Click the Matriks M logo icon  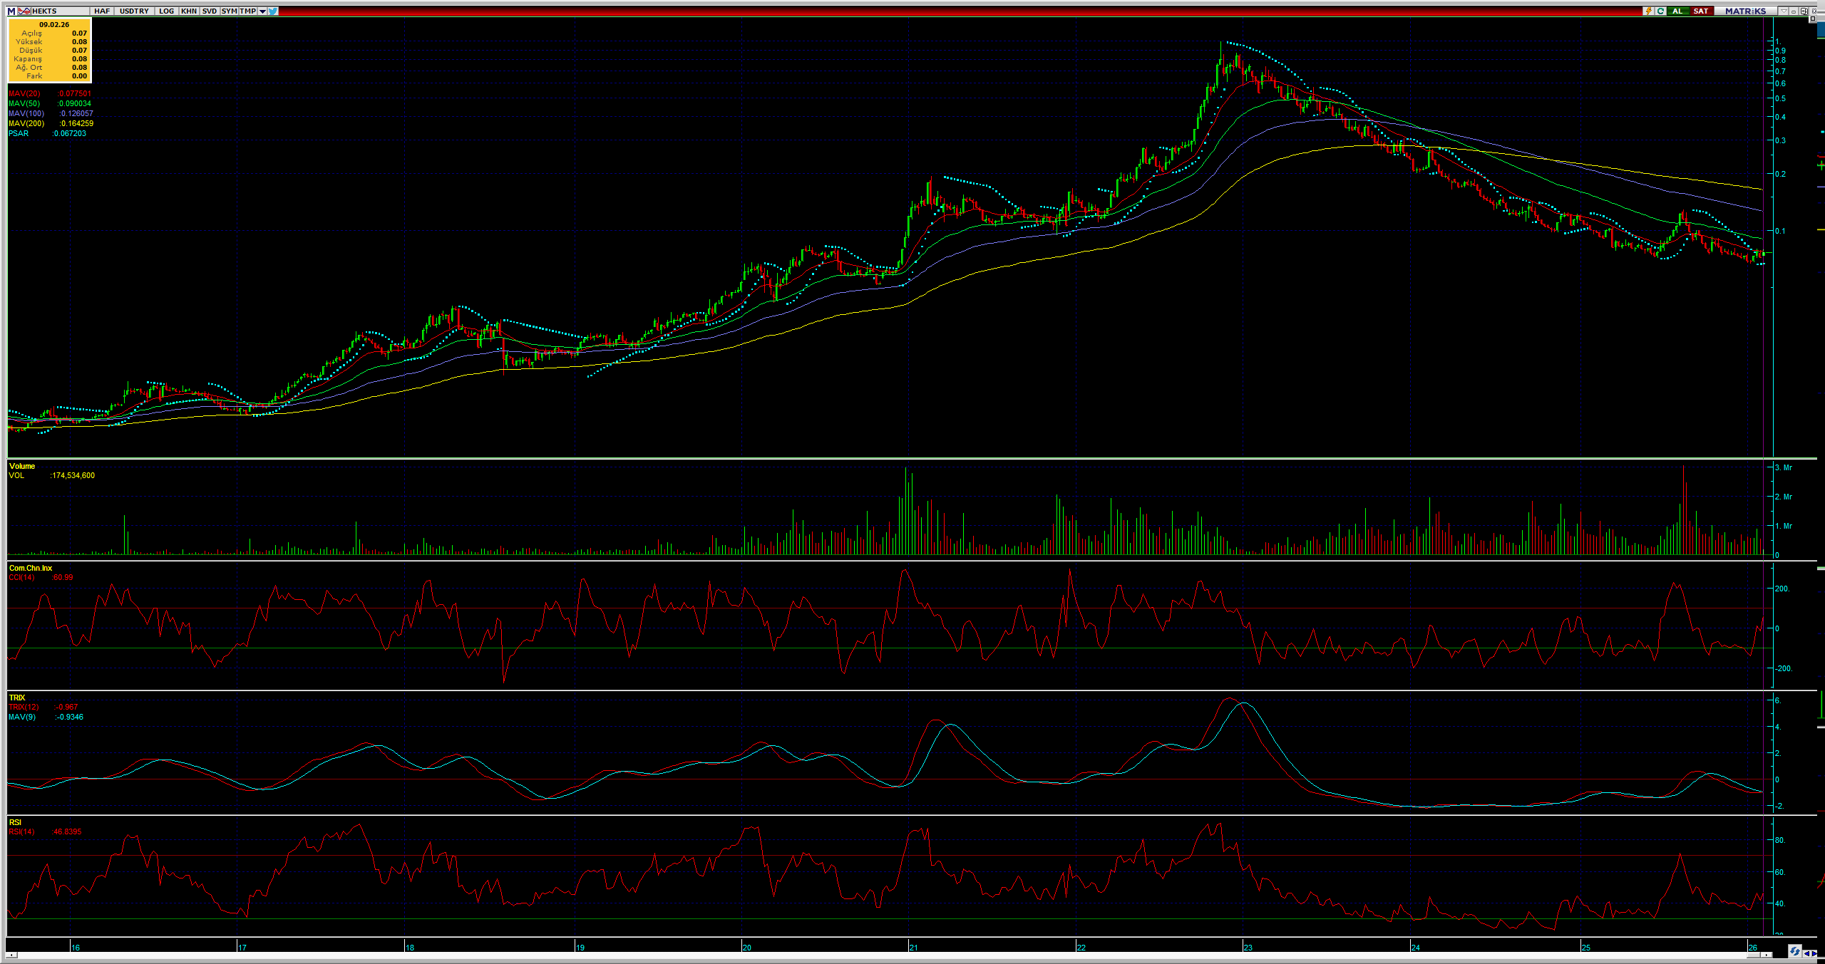tap(11, 11)
